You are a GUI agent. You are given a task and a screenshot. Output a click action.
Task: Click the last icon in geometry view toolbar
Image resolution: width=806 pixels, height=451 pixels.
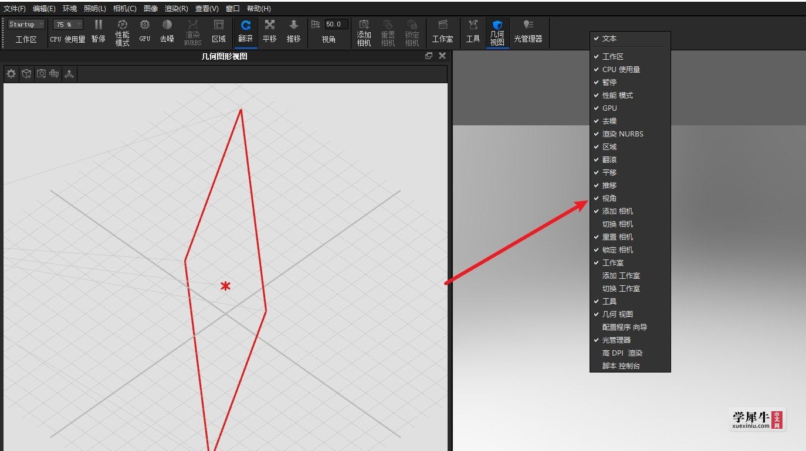click(x=69, y=74)
